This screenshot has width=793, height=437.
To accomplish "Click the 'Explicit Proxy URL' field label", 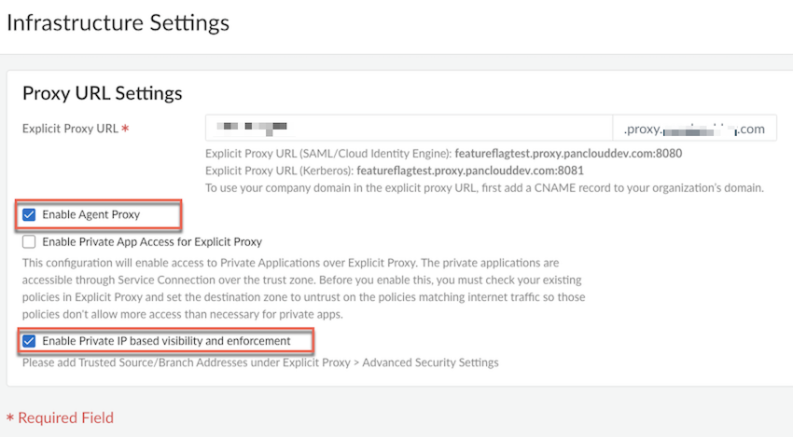I will pos(70,129).
